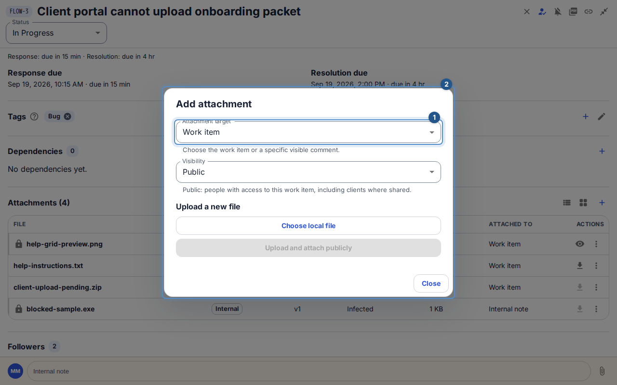Remove the Bug tag via its x icon
Image resolution: width=617 pixels, height=385 pixels.
(67, 116)
